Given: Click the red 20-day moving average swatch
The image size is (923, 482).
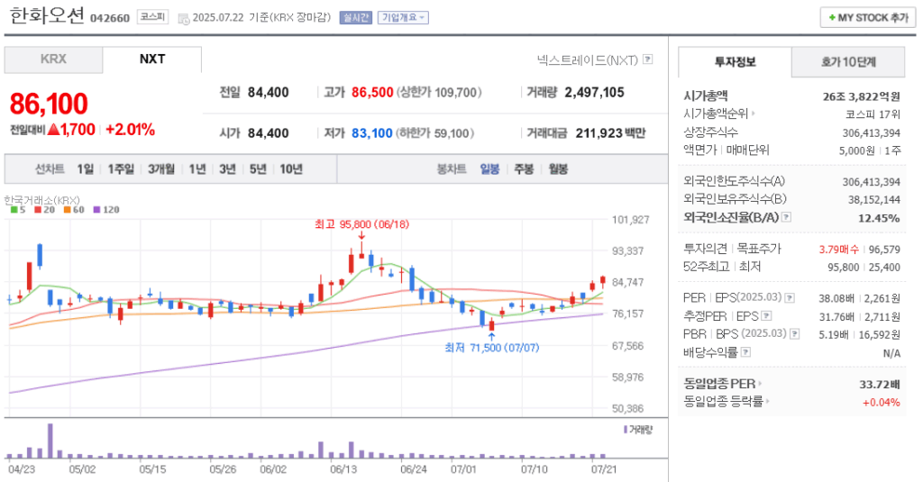Looking at the screenshot, I should (38, 210).
